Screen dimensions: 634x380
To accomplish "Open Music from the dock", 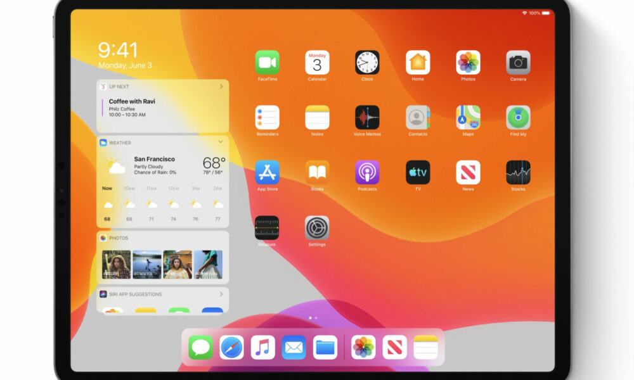I will 263,347.
